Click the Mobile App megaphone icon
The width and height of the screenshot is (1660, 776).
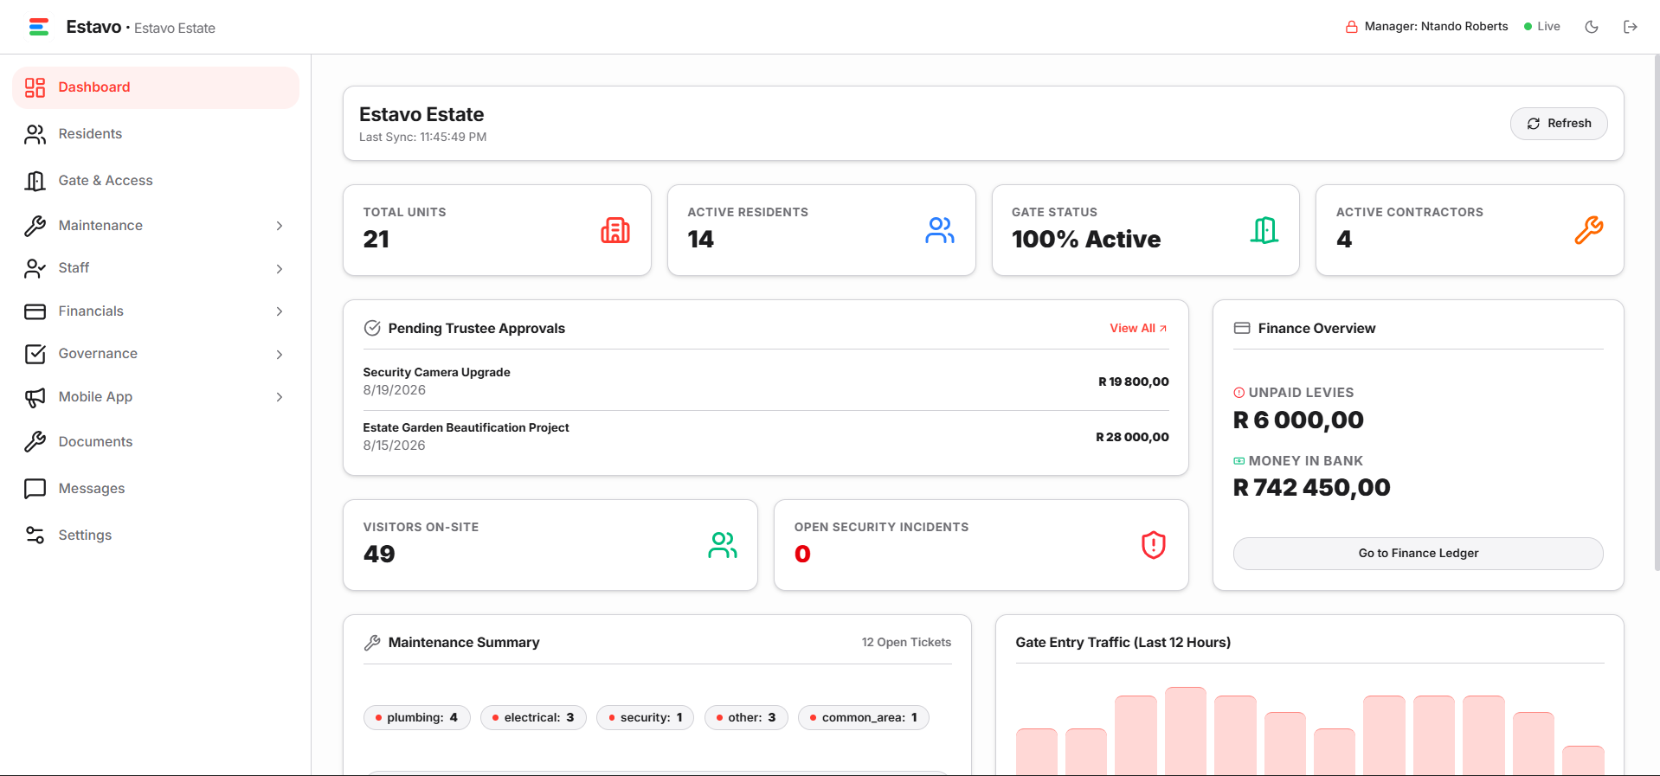(35, 397)
